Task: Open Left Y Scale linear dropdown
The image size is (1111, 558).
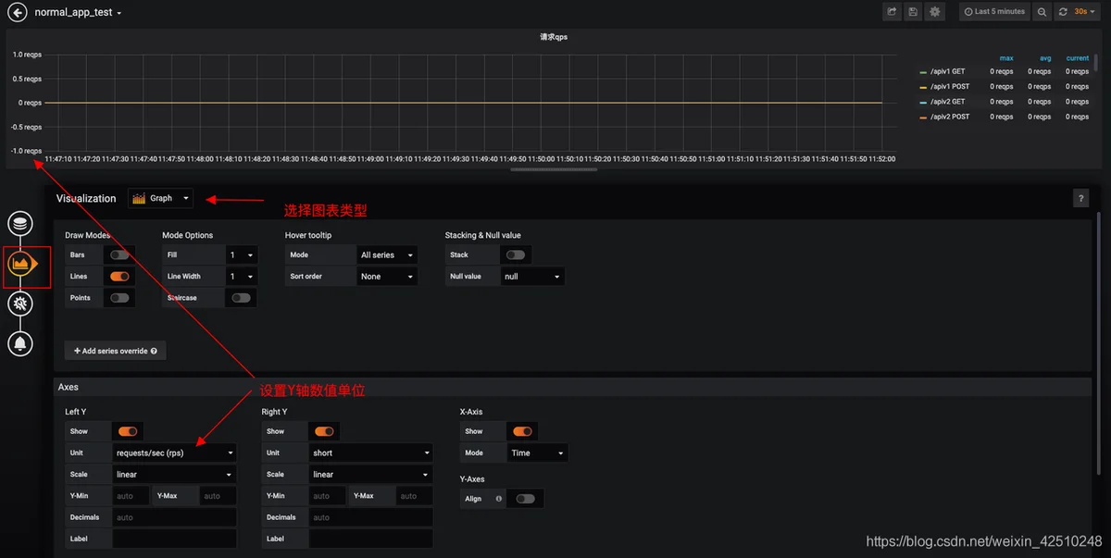Action: click(x=174, y=474)
